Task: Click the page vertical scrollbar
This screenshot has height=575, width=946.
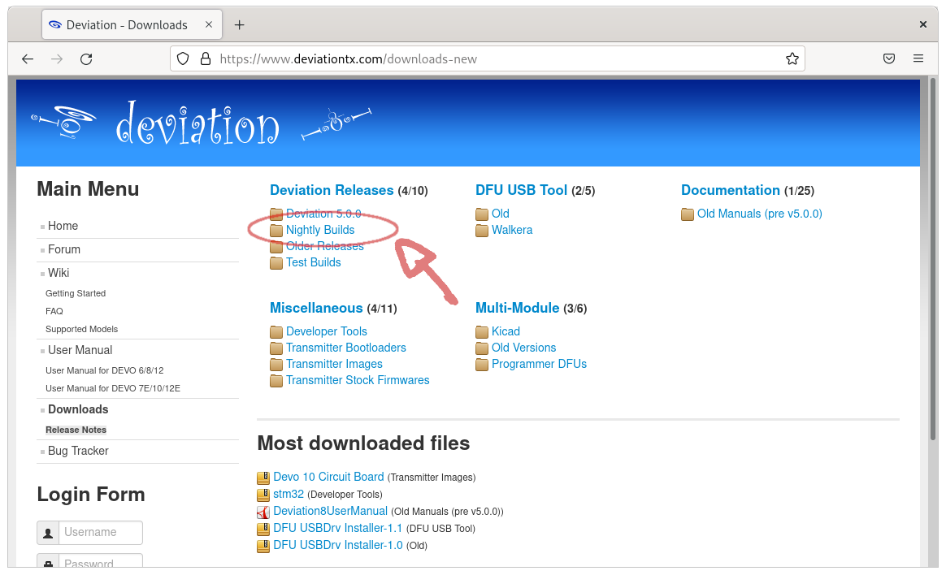Action: tap(933, 259)
